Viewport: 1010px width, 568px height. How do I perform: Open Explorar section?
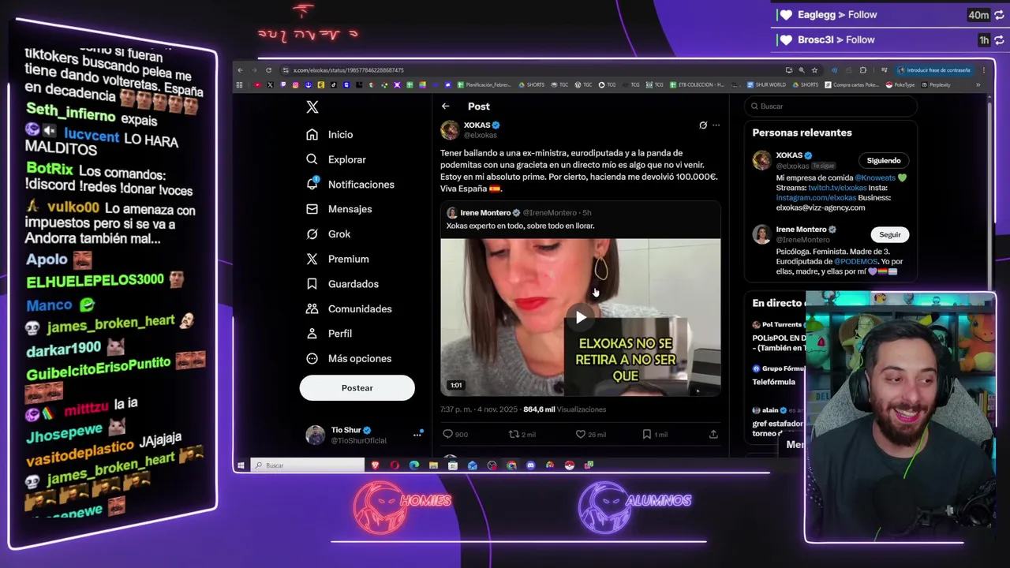click(x=336, y=159)
